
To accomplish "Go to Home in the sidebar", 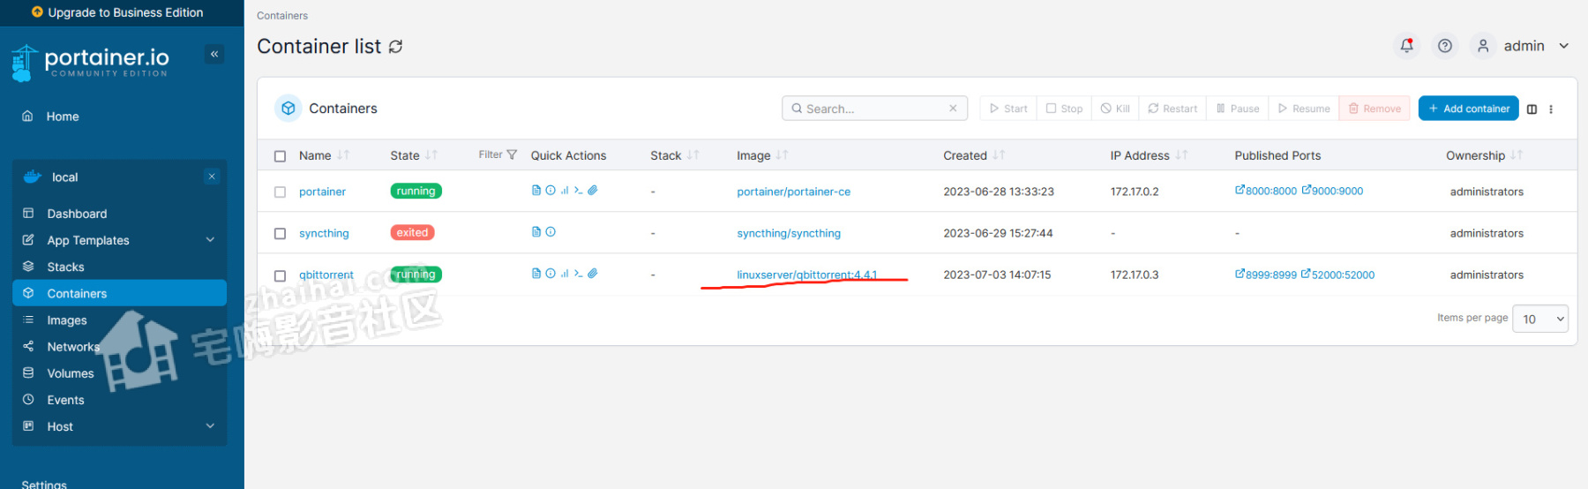I will tap(63, 117).
